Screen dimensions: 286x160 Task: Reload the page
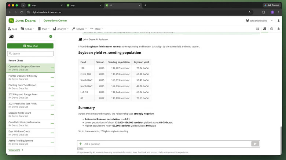[x=22, y=12]
